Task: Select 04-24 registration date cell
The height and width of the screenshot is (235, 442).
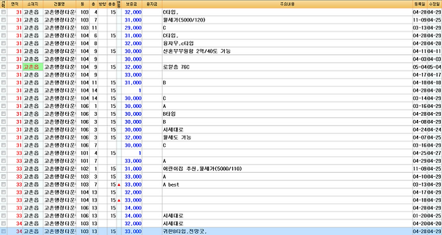Action: pos(420,130)
